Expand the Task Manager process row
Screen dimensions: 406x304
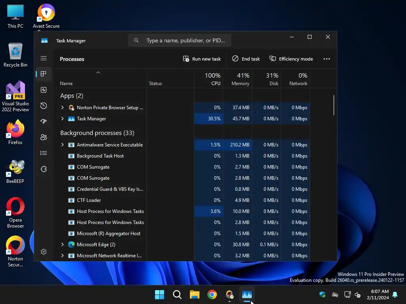(62, 119)
